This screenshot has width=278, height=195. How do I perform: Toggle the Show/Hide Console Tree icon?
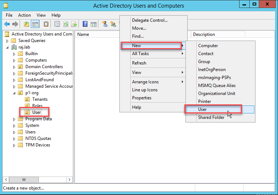(x=35, y=24)
